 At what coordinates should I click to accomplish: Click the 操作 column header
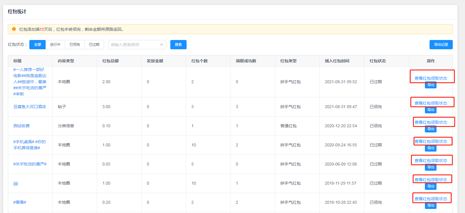tap(431, 61)
